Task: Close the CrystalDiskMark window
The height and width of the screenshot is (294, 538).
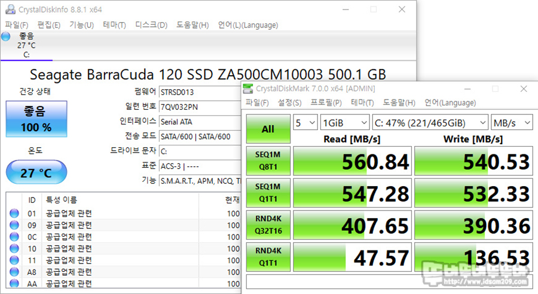Action: pos(524,89)
